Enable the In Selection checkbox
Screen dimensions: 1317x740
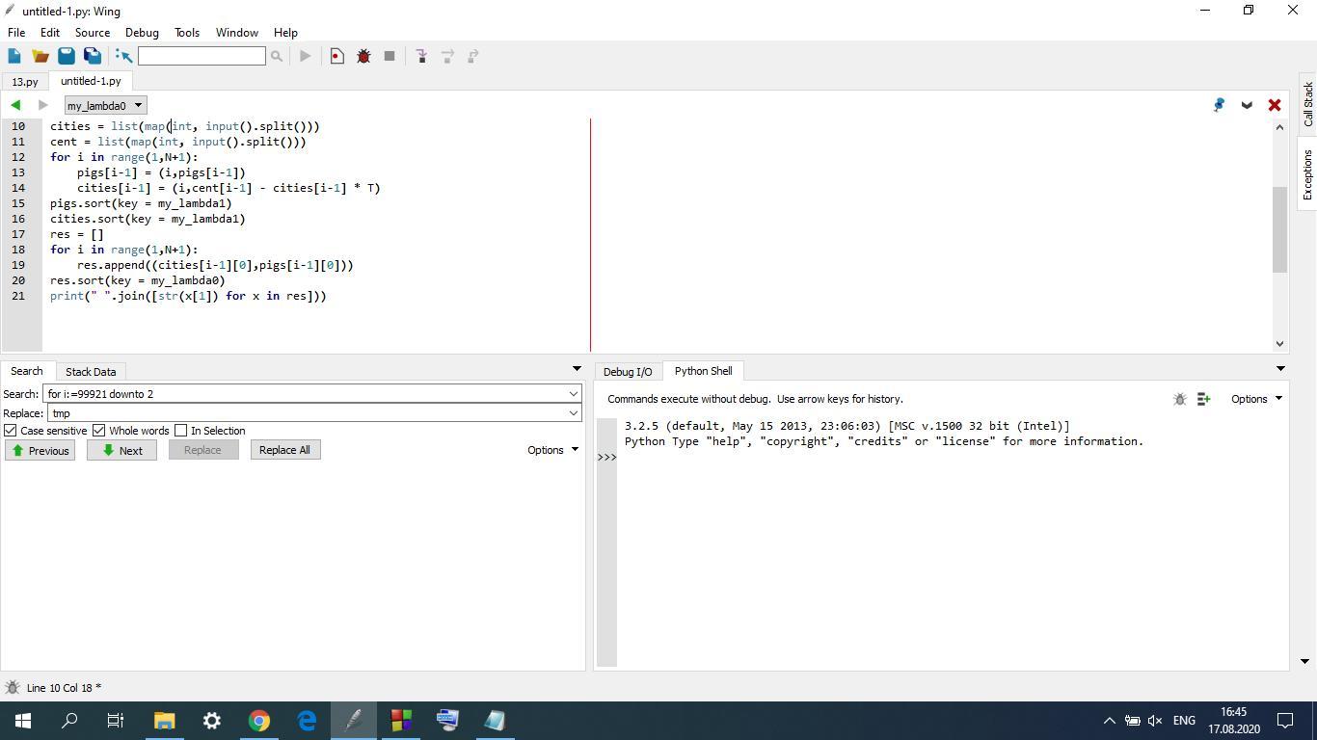(180, 431)
